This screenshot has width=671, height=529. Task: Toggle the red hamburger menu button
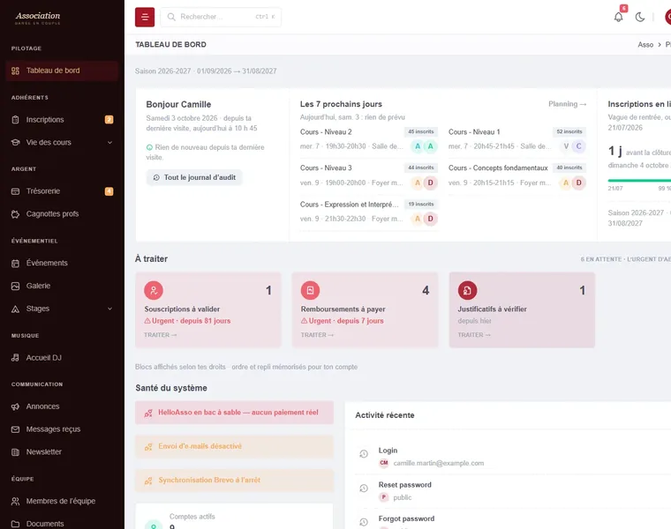pos(145,17)
